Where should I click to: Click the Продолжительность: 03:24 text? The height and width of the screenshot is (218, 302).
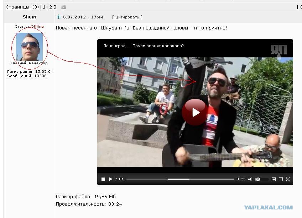click(89, 204)
